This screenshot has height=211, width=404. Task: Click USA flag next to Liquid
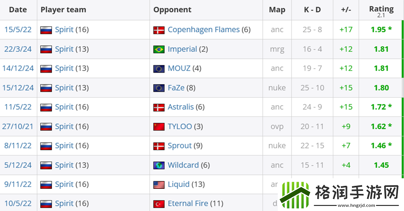point(159,185)
